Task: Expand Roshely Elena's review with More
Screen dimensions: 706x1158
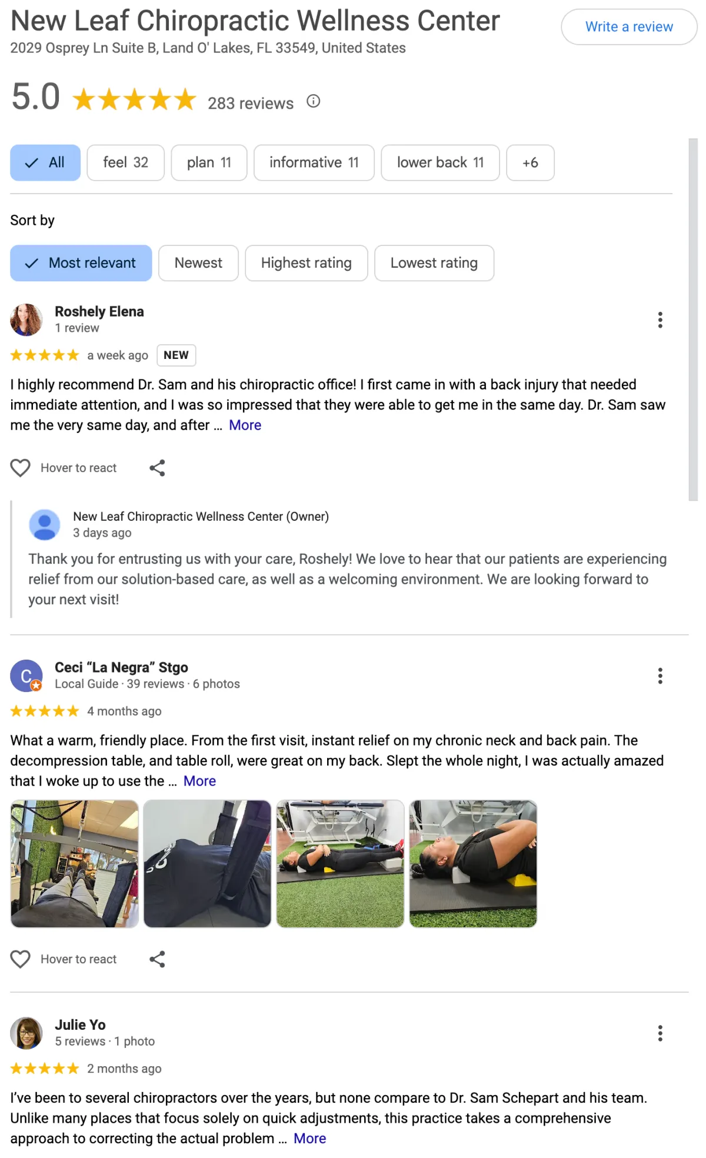Action: [245, 425]
